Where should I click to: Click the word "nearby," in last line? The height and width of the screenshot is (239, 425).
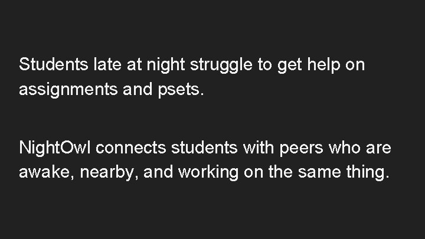(109, 173)
